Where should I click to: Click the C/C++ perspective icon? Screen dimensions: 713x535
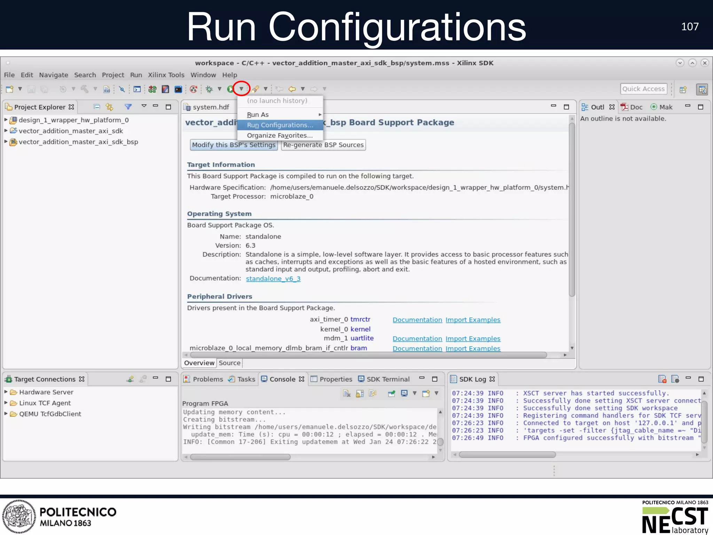tap(702, 90)
